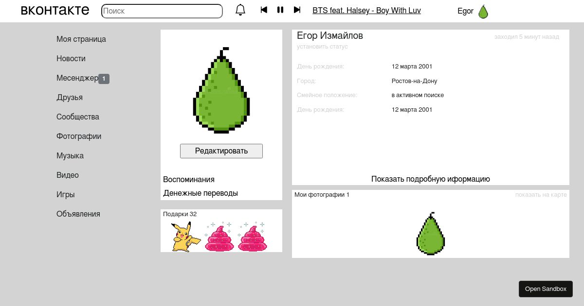
Task: Open Друзья from the sidebar
Action: [x=70, y=98]
